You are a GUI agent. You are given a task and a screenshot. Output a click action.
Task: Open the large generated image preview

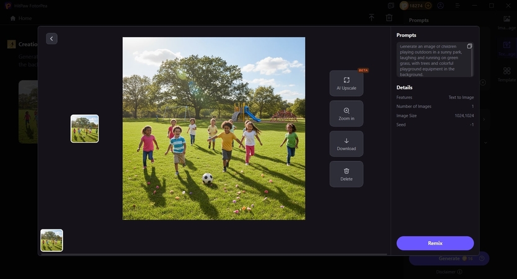pyautogui.click(x=214, y=128)
